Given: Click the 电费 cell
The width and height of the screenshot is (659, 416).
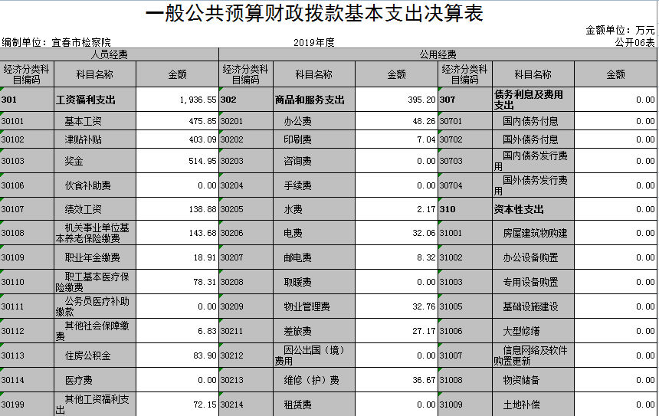Looking at the screenshot, I should pyautogui.click(x=314, y=233).
